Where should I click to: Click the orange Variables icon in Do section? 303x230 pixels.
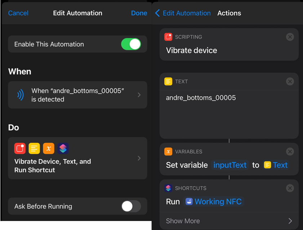[49, 148]
